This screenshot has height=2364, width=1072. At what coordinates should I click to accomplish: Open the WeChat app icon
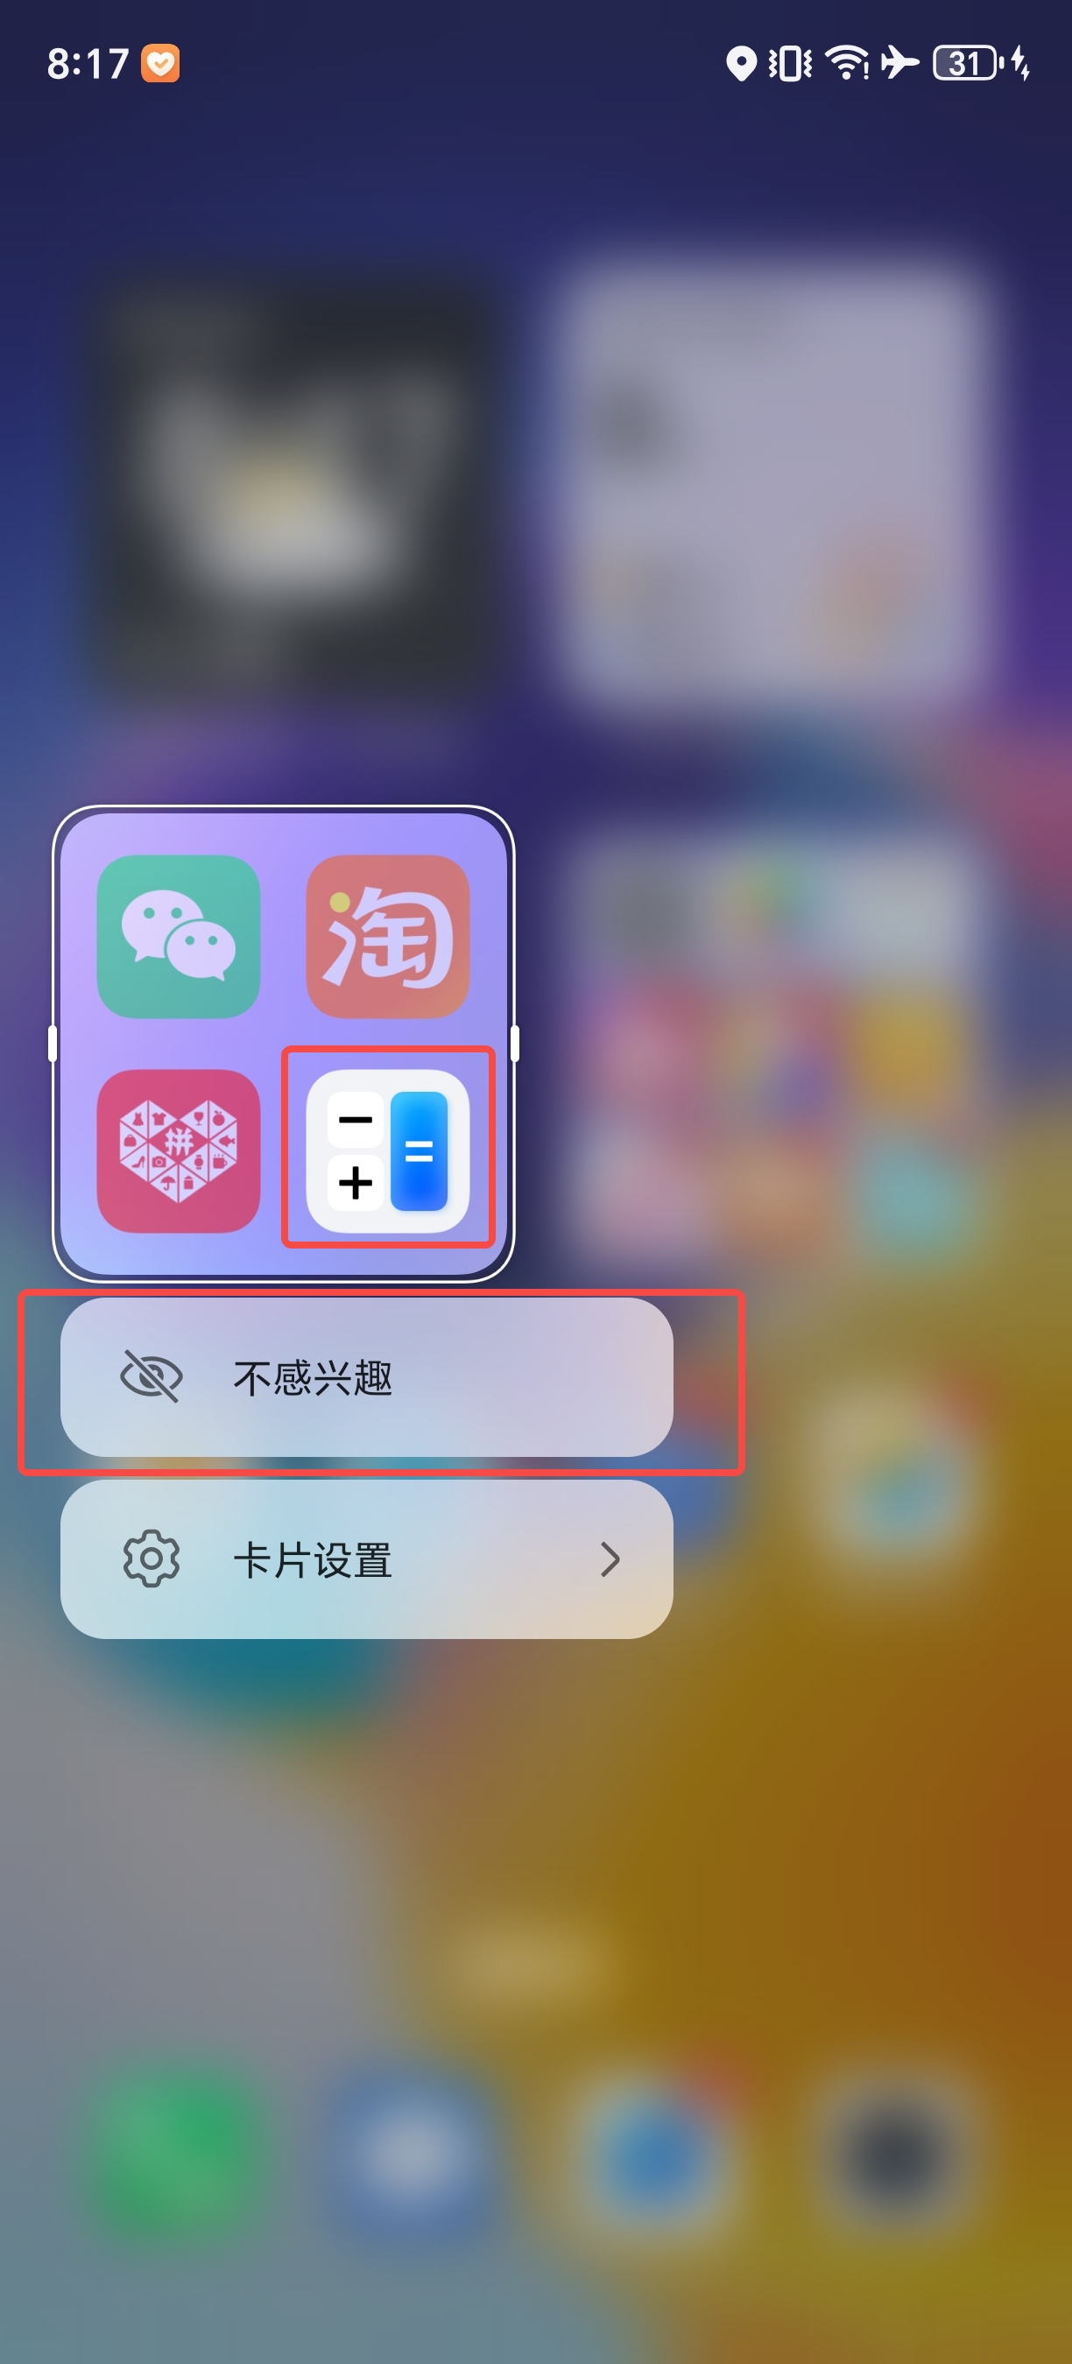(178, 936)
